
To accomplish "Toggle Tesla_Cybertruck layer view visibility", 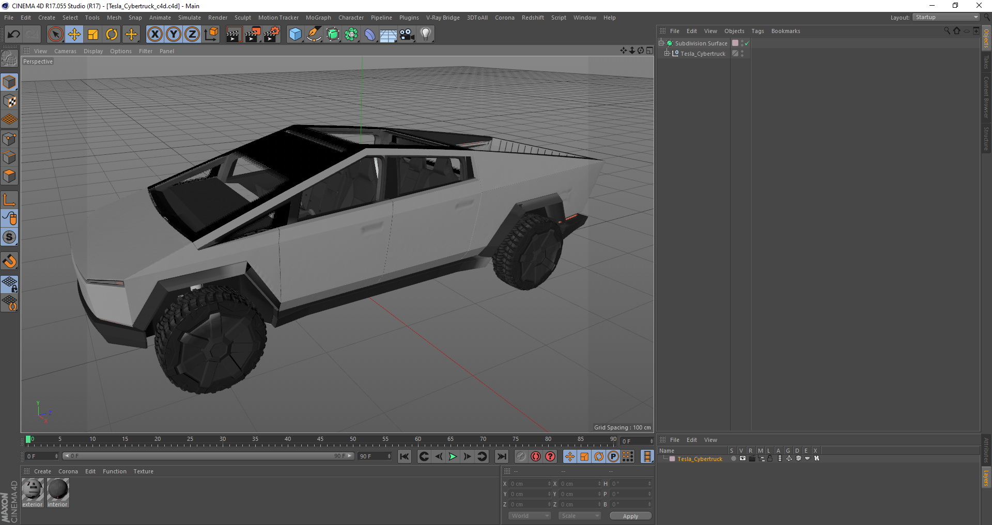I will coord(742,458).
